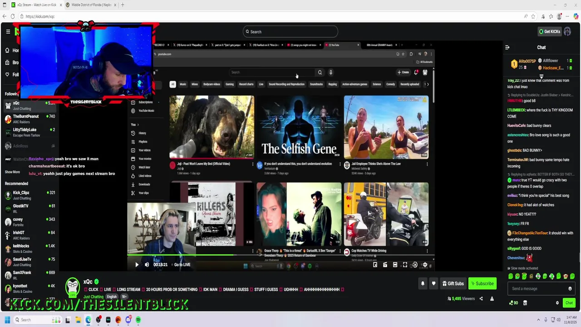Click the 5,495 Viewers count
The width and height of the screenshot is (581, 327).
tap(461, 299)
